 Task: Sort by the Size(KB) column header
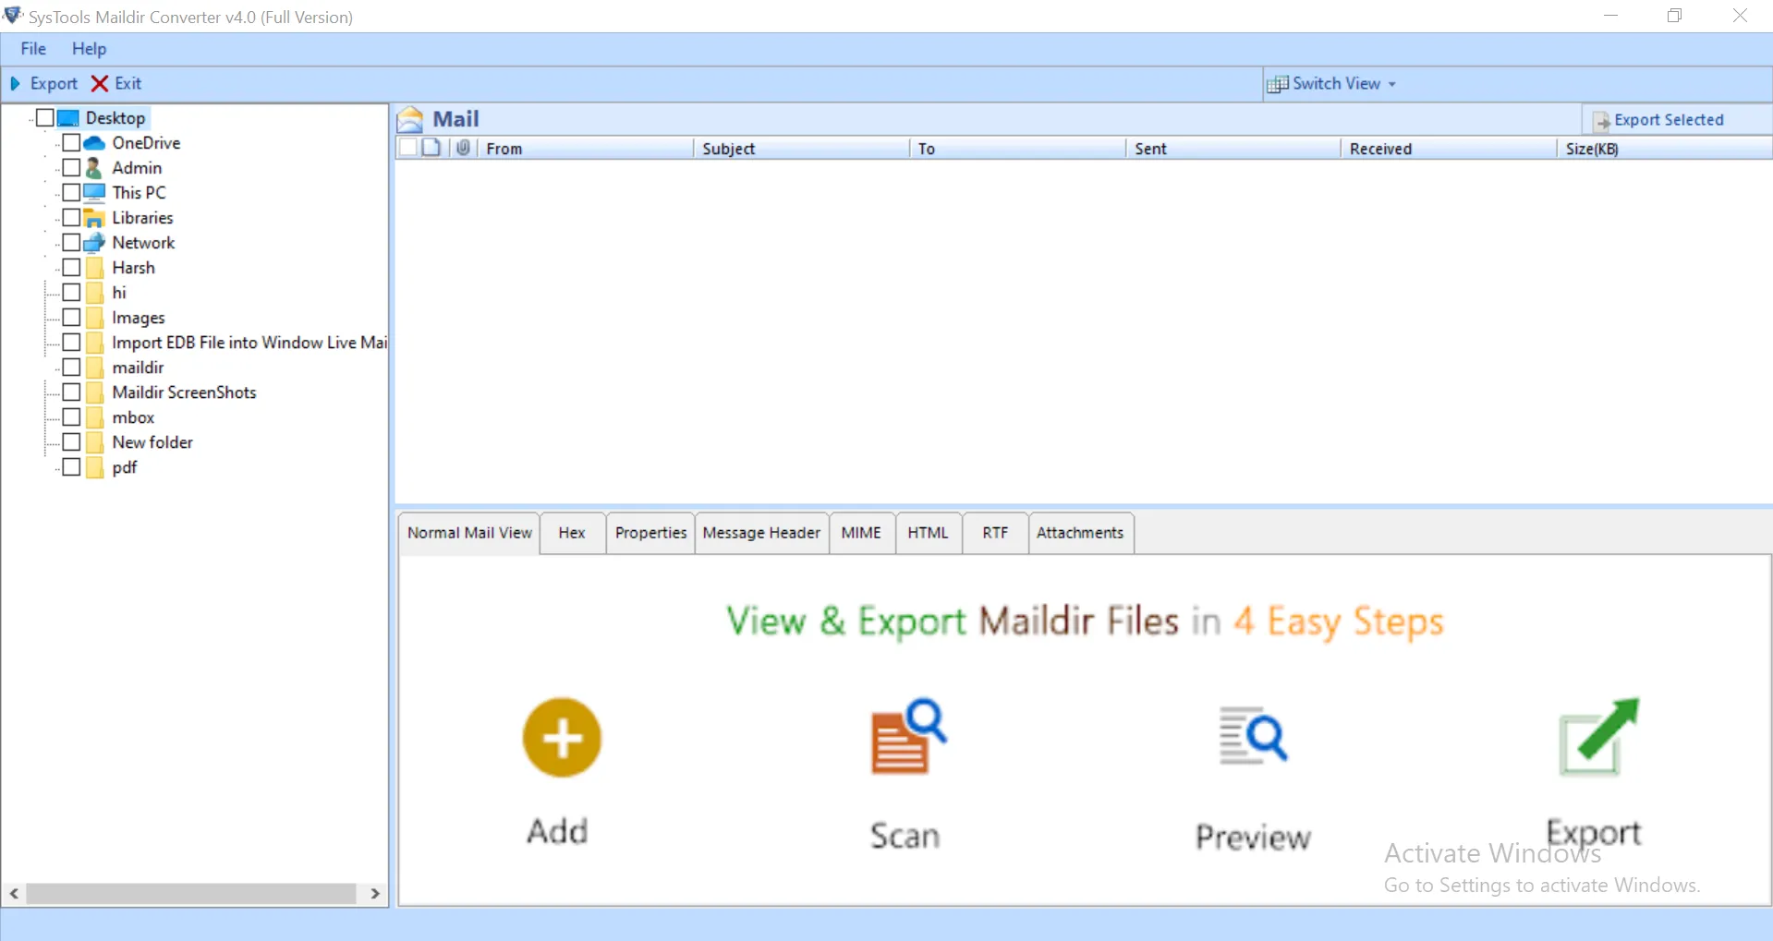pyautogui.click(x=1665, y=149)
